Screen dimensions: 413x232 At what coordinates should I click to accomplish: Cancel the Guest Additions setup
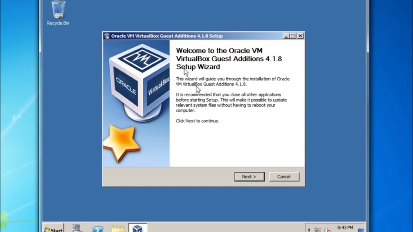coord(284,177)
